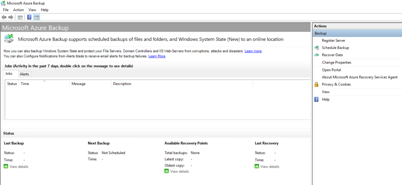Open Change Properties action
Image resolution: width=402 pixels, height=185 pixels.
point(336,62)
